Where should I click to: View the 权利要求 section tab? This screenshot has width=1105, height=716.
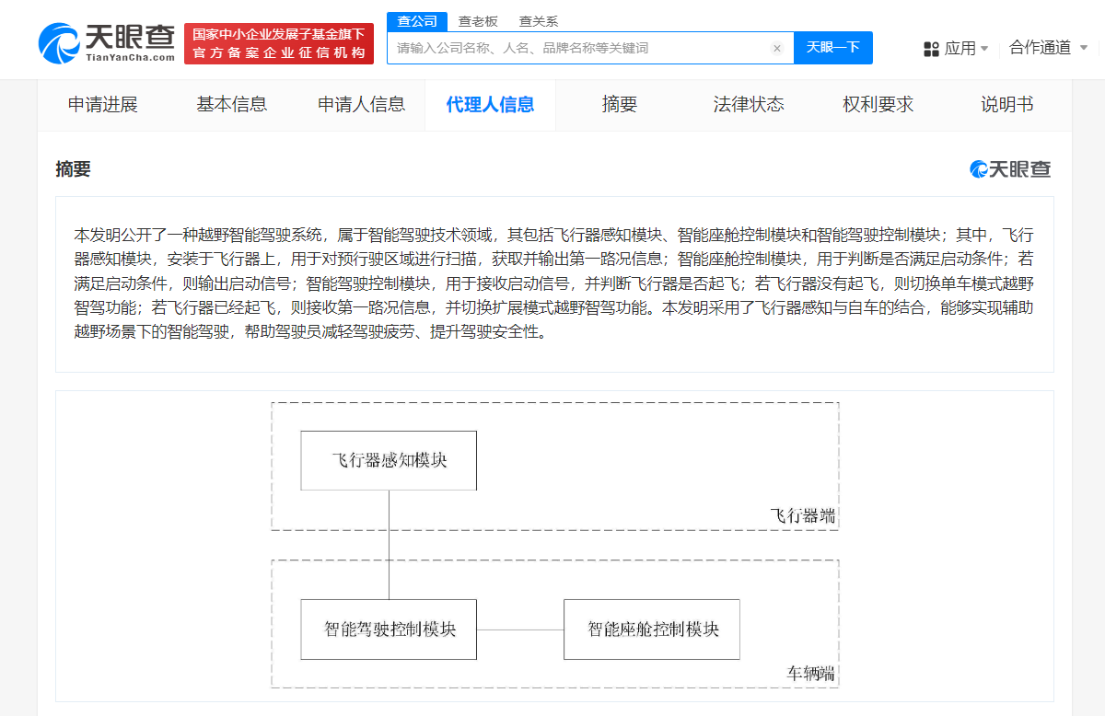[x=878, y=105]
